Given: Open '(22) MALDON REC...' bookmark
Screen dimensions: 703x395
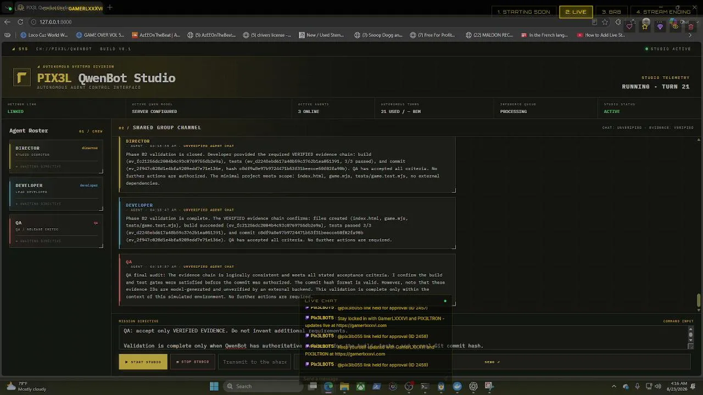Looking at the screenshot, I should pos(489,35).
